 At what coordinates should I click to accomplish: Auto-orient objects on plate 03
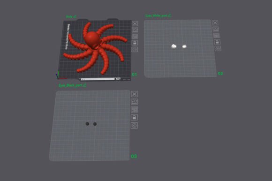click(135, 102)
